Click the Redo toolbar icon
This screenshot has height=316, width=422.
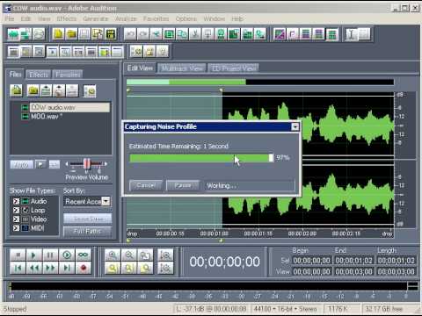pos(143,34)
